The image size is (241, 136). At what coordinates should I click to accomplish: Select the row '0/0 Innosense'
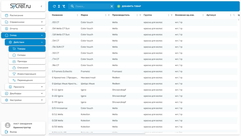tap(143, 108)
